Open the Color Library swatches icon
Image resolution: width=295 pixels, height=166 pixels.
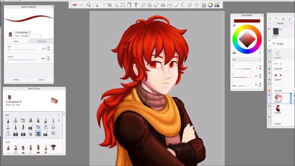[x=217, y=5]
